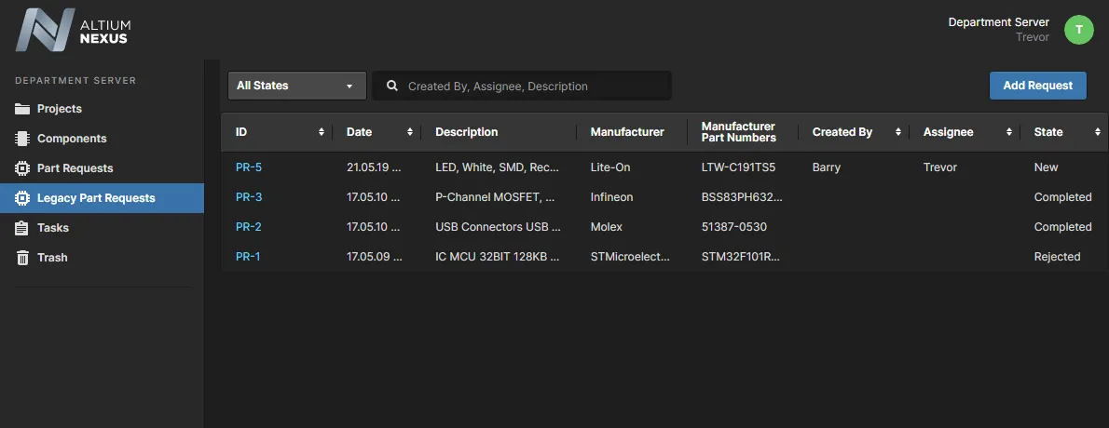
Task: Sort by Assignee using its arrows
Action: [x=1009, y=132]
